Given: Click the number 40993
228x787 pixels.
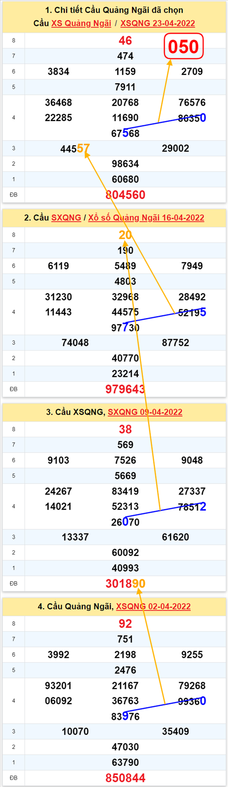Looking at the screenshot, I should pyautogui.click(x=125, y=568).
